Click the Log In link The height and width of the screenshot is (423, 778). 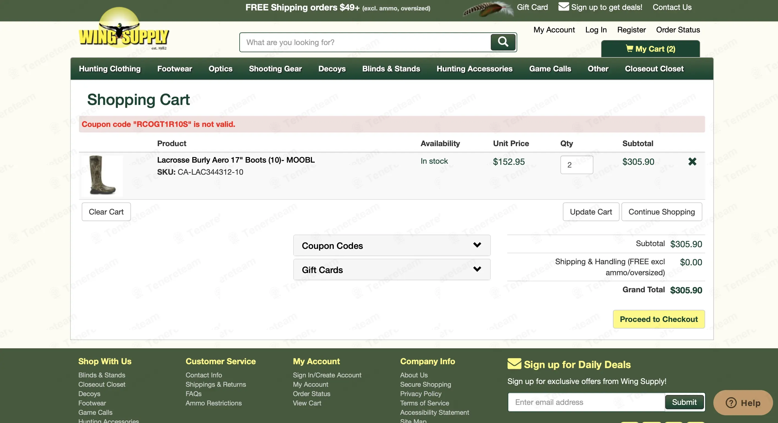[x=596, y=30]
